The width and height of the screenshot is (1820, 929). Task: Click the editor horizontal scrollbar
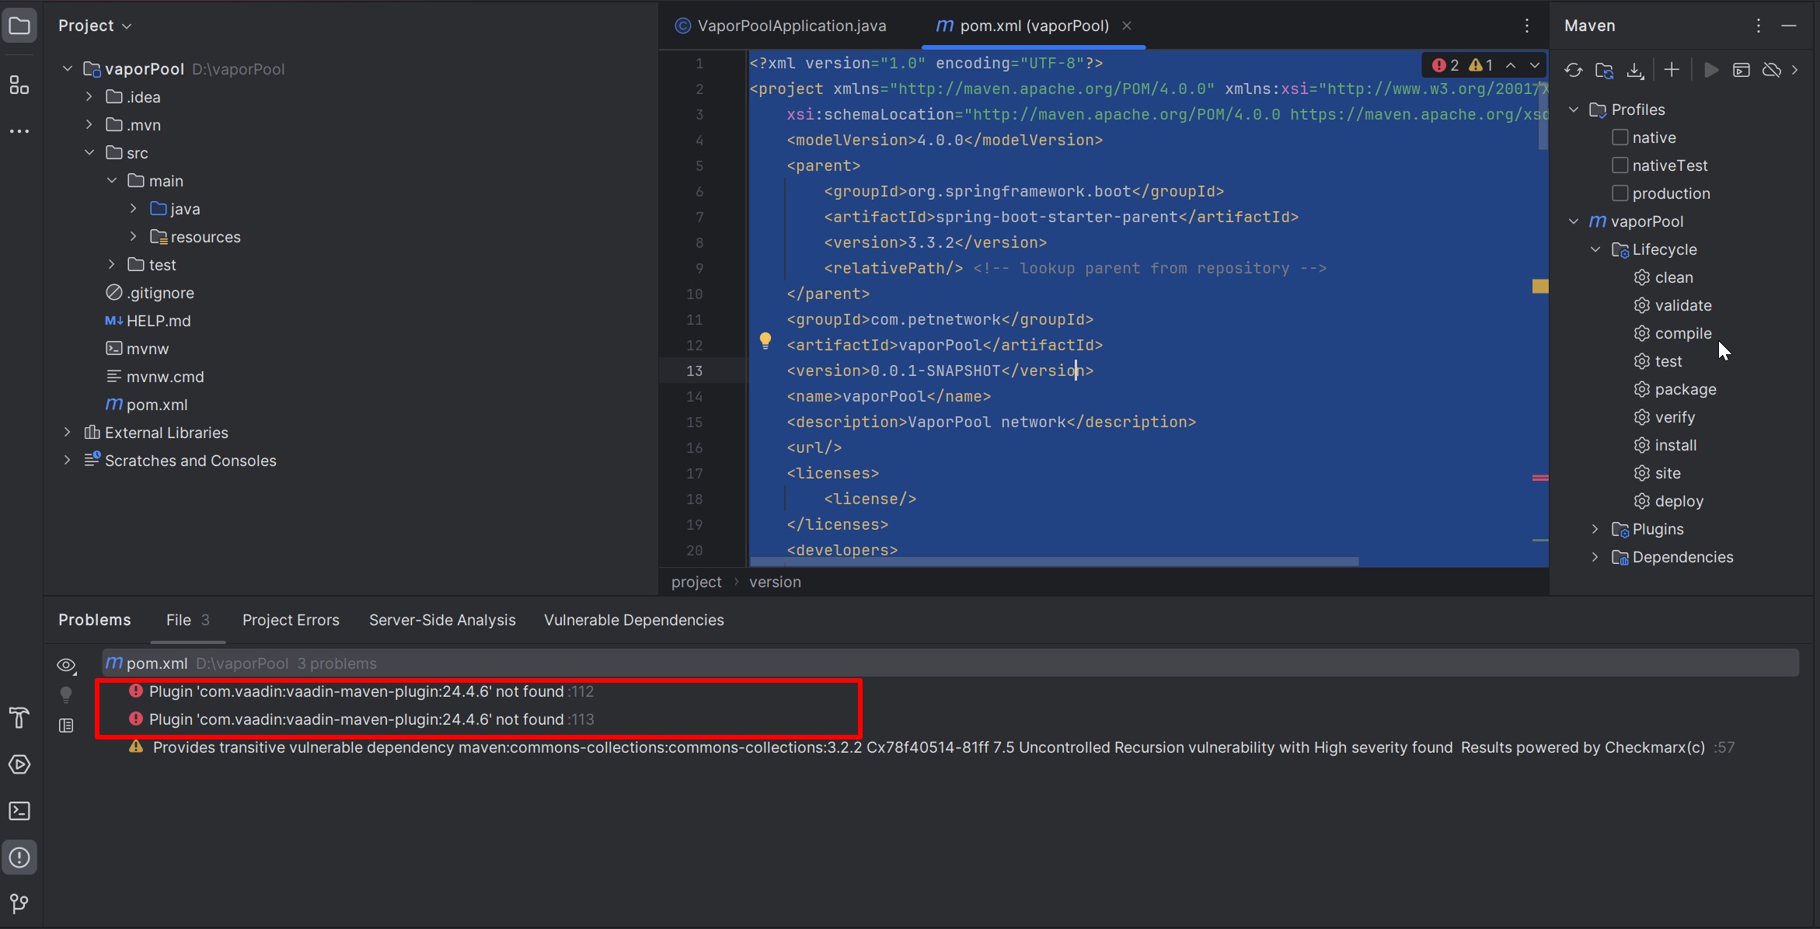coord(1053,561)
